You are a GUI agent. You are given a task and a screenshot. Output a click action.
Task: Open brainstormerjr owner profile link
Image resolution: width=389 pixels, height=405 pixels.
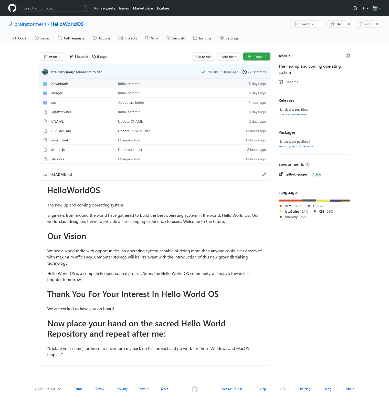30,24
